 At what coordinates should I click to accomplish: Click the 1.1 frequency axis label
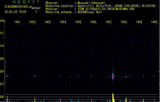tap(2, 33)
